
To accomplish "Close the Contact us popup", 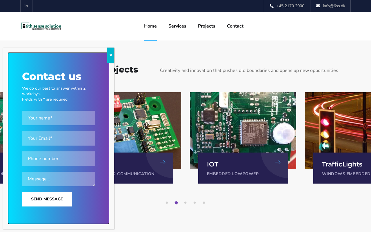I will pos(111,55).
